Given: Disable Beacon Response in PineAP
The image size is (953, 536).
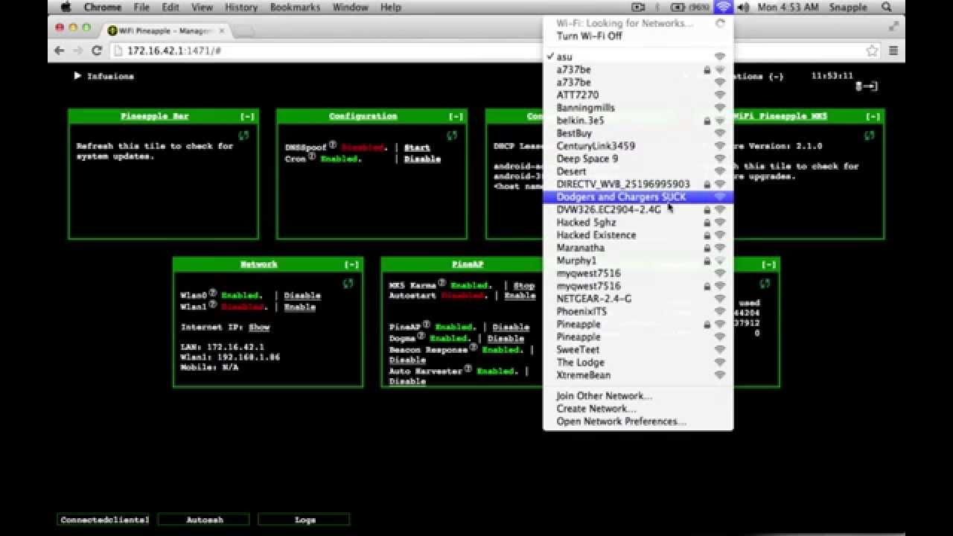Looking at the screenshot, I should [x=407, y=360].
